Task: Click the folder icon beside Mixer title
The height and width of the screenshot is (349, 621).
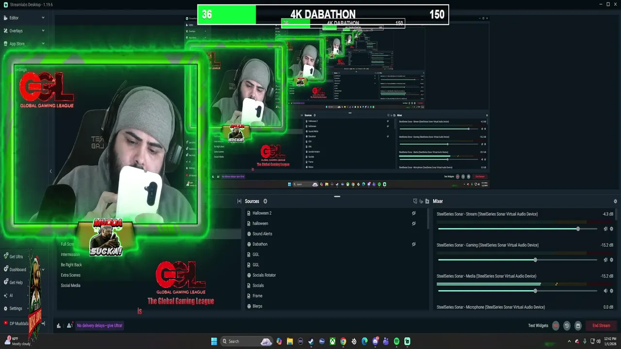Action: click(x=427, y=201)
